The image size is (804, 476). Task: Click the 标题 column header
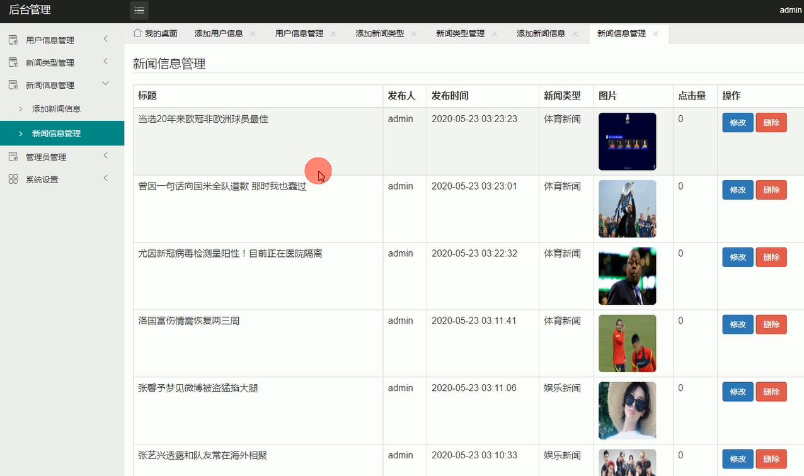click(147, 96)
